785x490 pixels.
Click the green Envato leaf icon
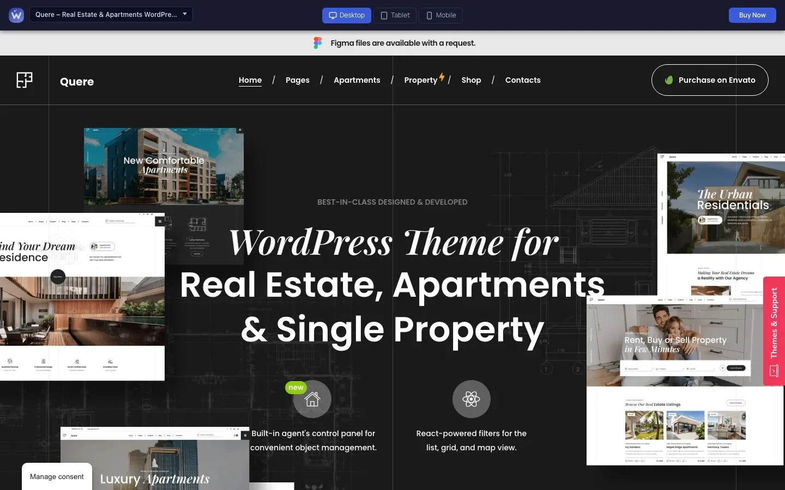[669, 80]
